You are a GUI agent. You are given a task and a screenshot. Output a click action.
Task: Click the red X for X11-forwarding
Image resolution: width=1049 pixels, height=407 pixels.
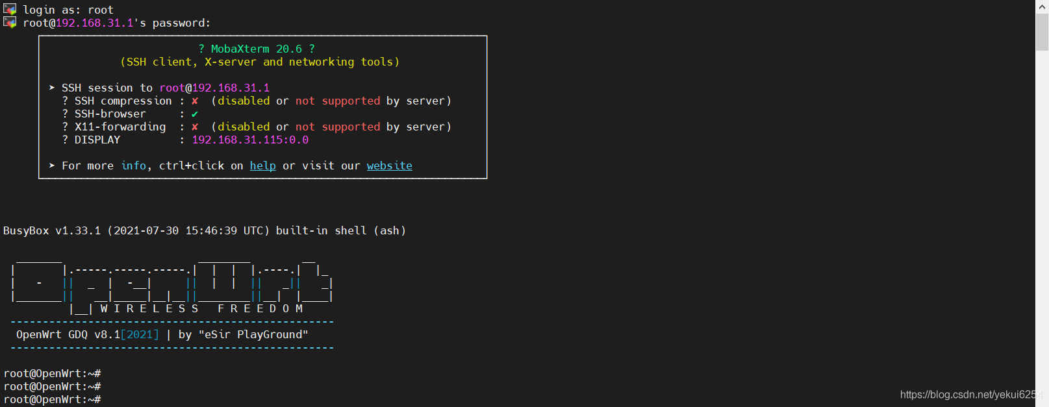pyautogui.click(x=195, y=127)
